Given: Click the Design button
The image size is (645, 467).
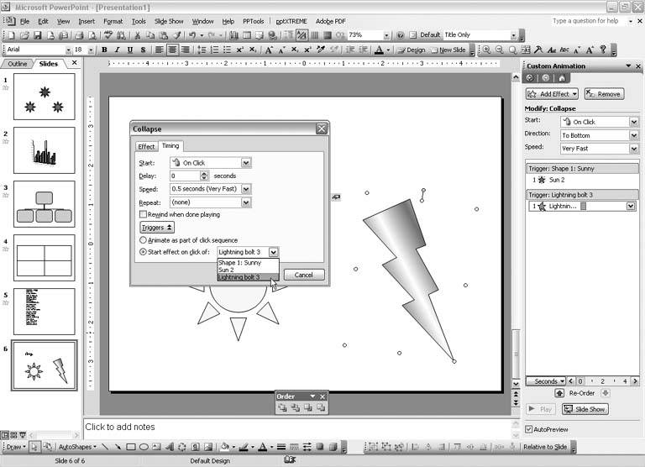Looking at the screenshot, I should pos(412,50).
